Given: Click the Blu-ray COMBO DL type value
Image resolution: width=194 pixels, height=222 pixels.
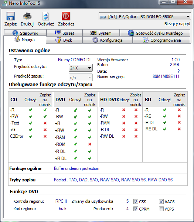Looking at the screenshot, I should click(x=75, y=60).
